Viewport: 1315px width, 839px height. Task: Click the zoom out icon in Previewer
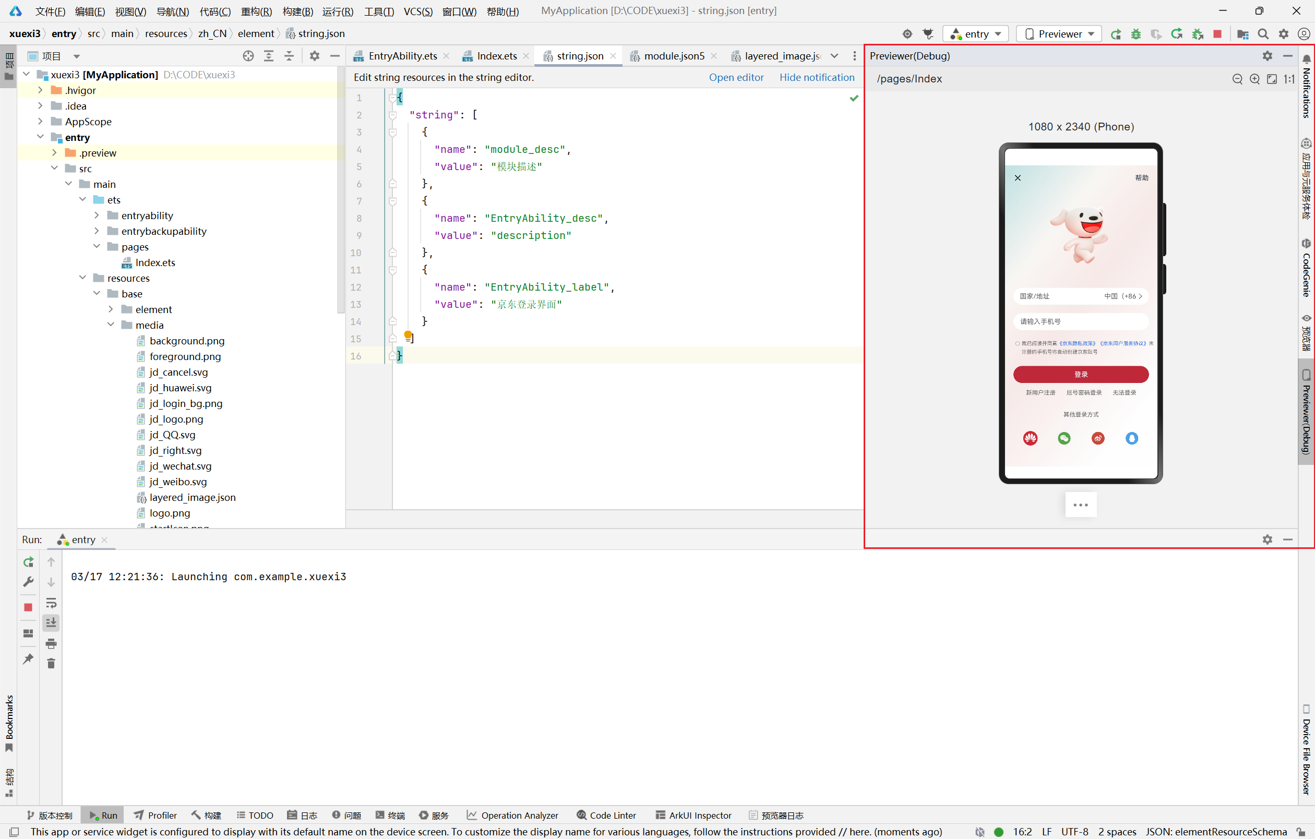1237,79
